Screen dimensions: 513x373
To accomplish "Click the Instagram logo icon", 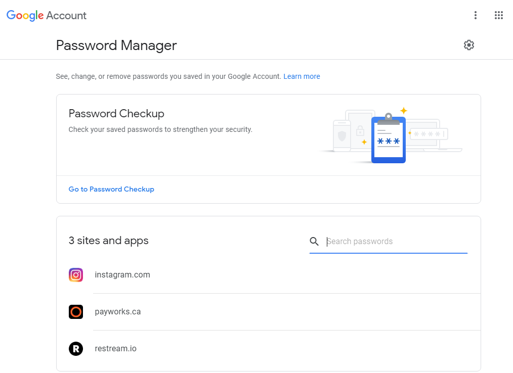I will click(76, 275).
